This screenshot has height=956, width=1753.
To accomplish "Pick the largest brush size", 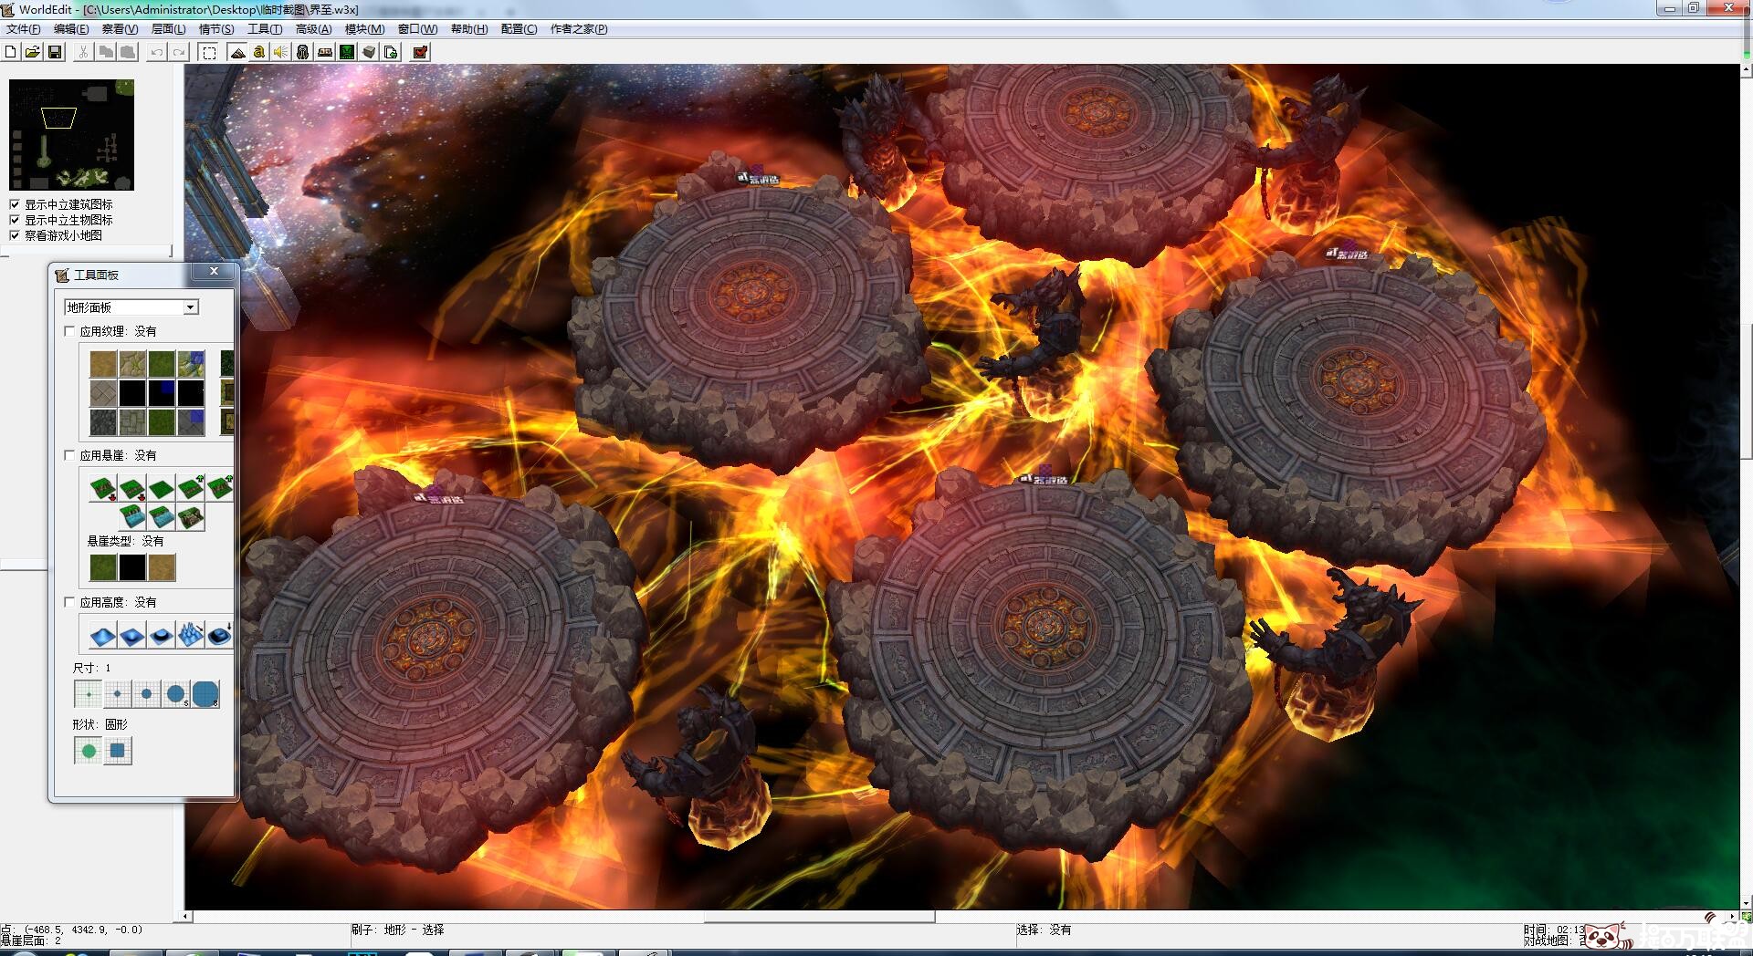I will pyautogui.click(x=205, y=694).
